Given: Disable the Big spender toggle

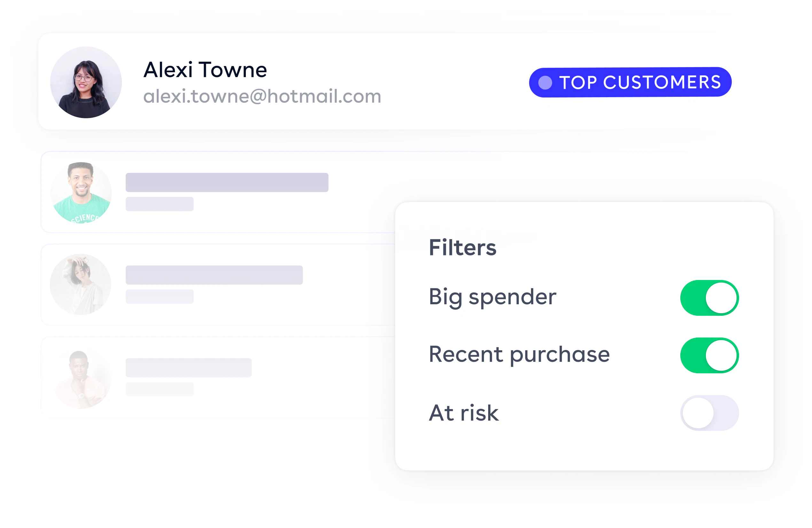Looking at the screenshot, I should coord(710,298).
